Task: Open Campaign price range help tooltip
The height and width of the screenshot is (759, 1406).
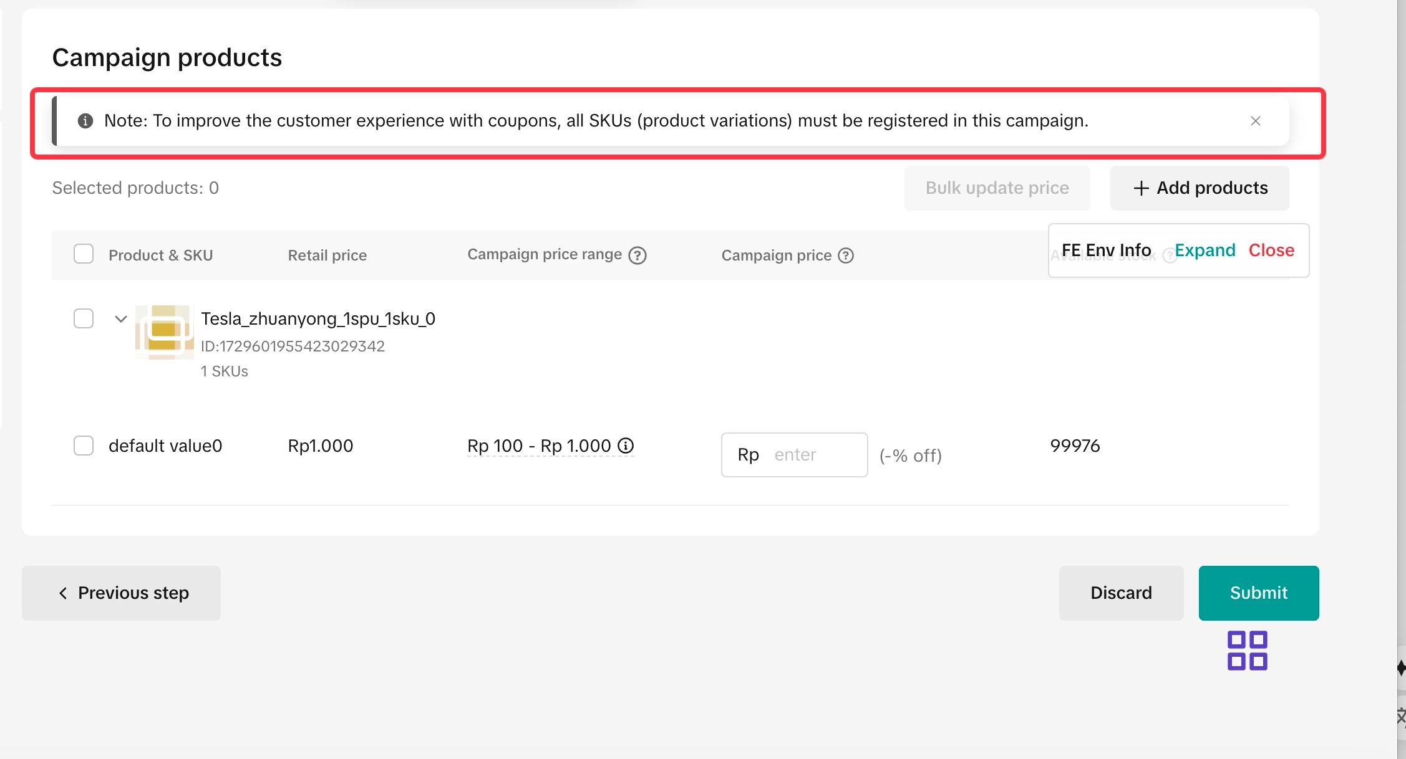Action: [x=638, y=255]
